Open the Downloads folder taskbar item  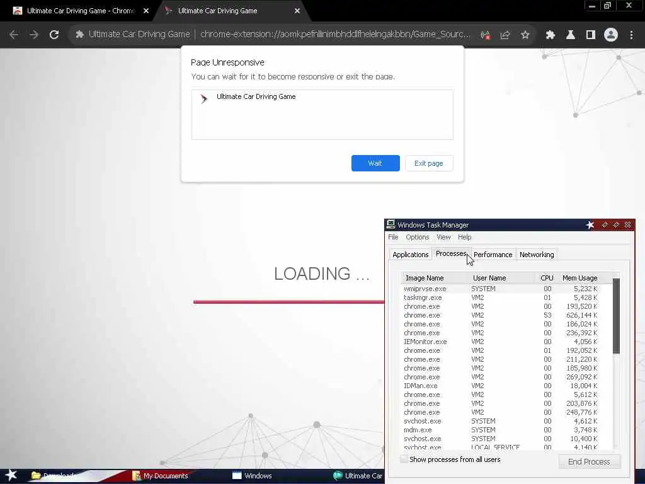click(x=54, y=476)
